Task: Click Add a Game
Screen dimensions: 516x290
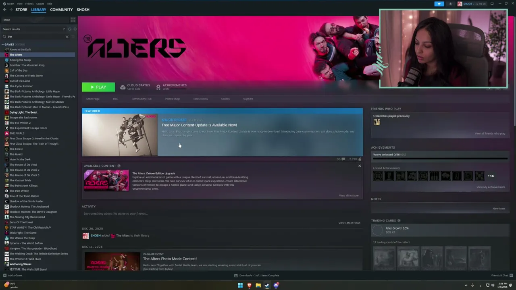Action: point(12,275)
